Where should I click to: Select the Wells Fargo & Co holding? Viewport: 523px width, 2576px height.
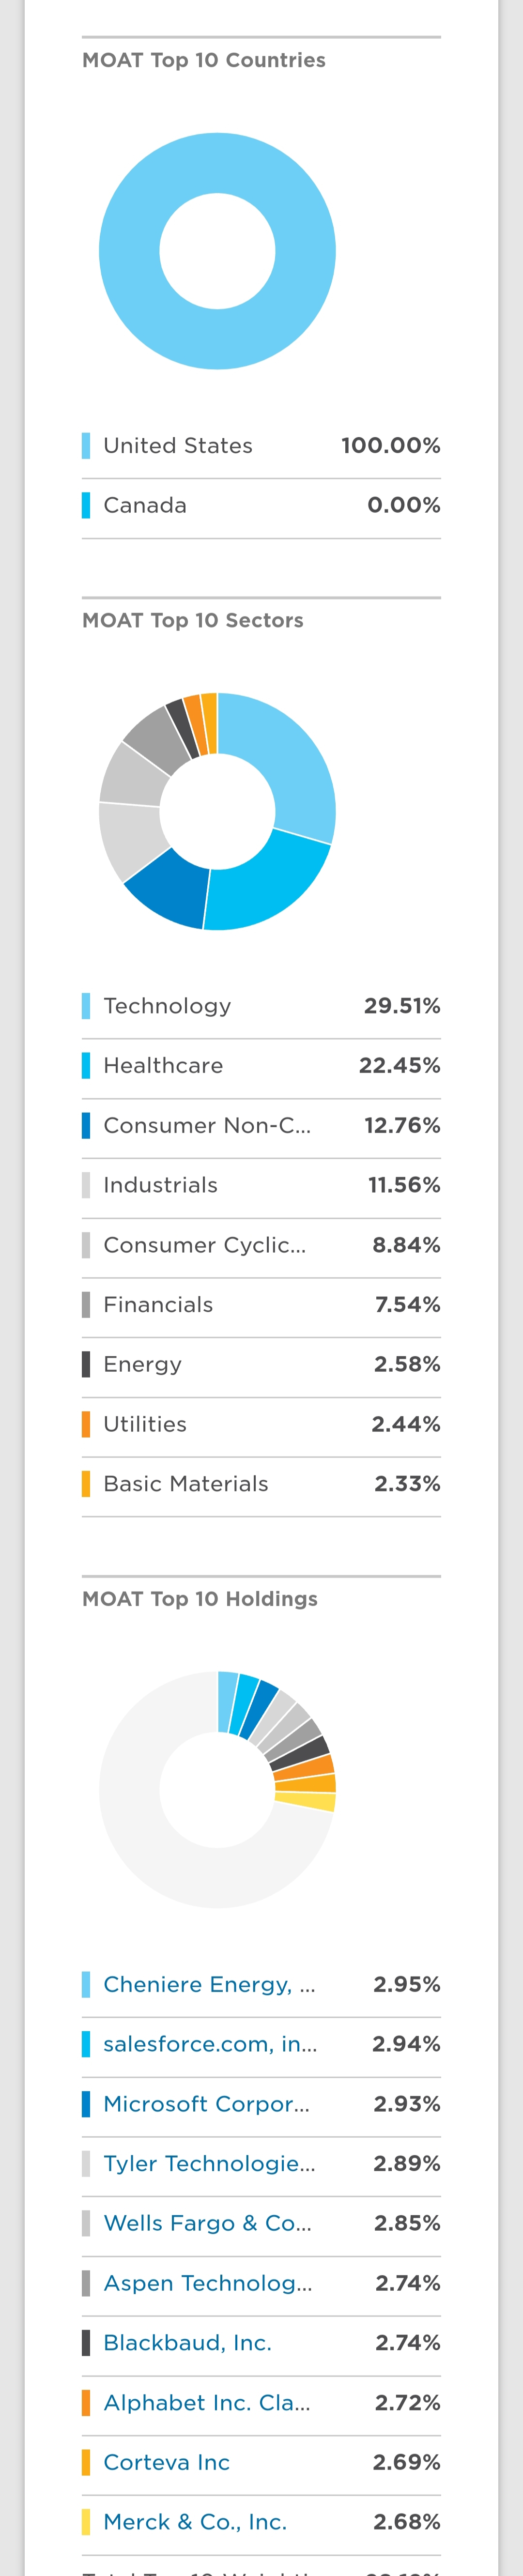(207, 2223)
